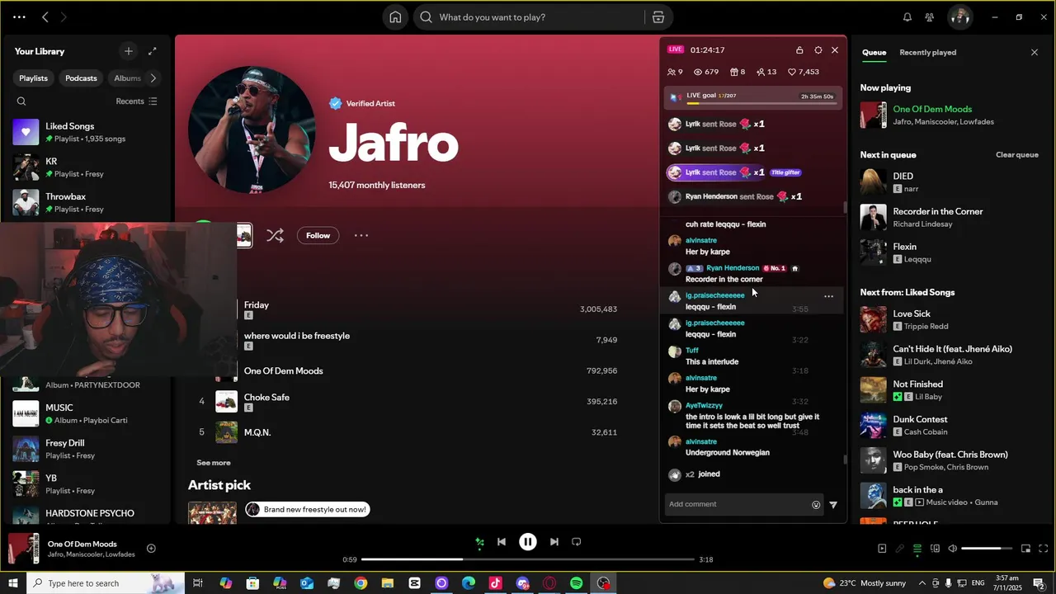Go to Spotify Home
1056x594 pixels.
[395, 17]
